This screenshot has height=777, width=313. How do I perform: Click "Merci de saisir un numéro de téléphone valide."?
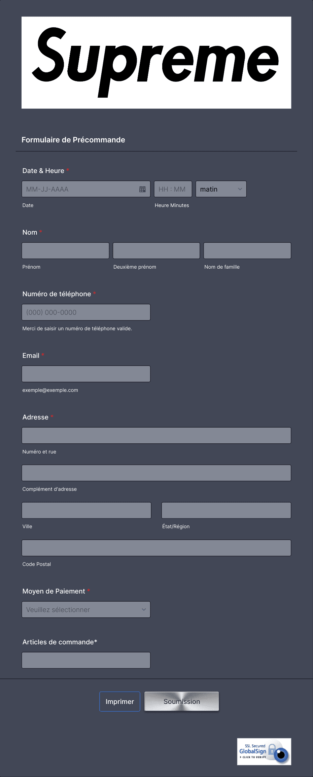pyautogui.click(x=77, y=329)
